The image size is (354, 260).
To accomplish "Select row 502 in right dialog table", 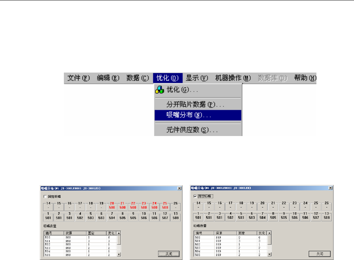I will tap(231, 244).
